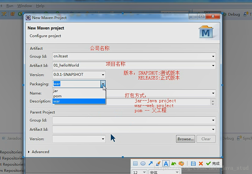Expand the 0.0.1-SNAPSHOT Version dropdown
The image size is (252, 174).
(103, 75)
